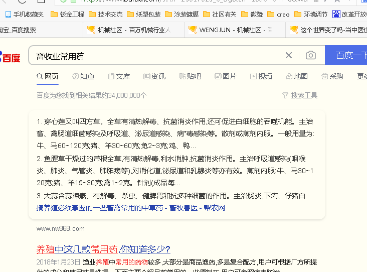The width and height of the screenshot is (367, 272).
Task: Select the 贴吧 search category
Action: pos(190,76)
